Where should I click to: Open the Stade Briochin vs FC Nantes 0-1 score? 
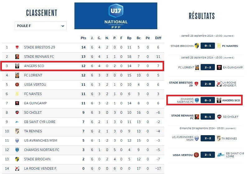pyautogui.click(x=208, y=46)
